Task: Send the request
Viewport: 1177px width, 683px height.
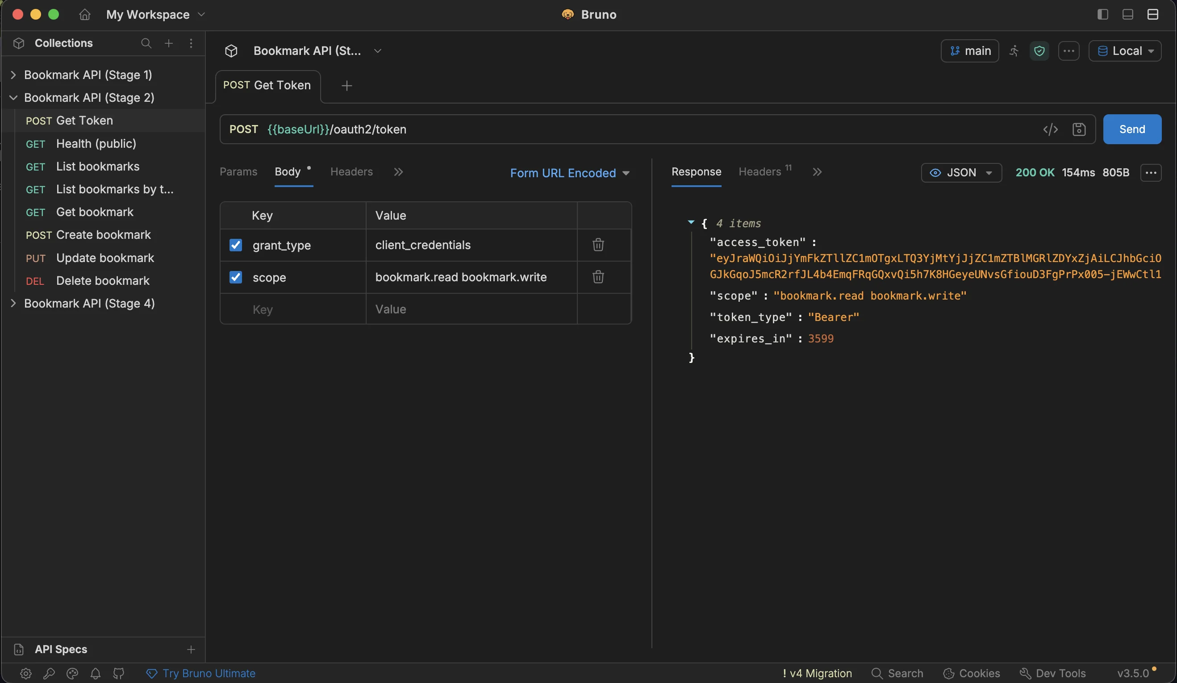Action: point(1132,129)
